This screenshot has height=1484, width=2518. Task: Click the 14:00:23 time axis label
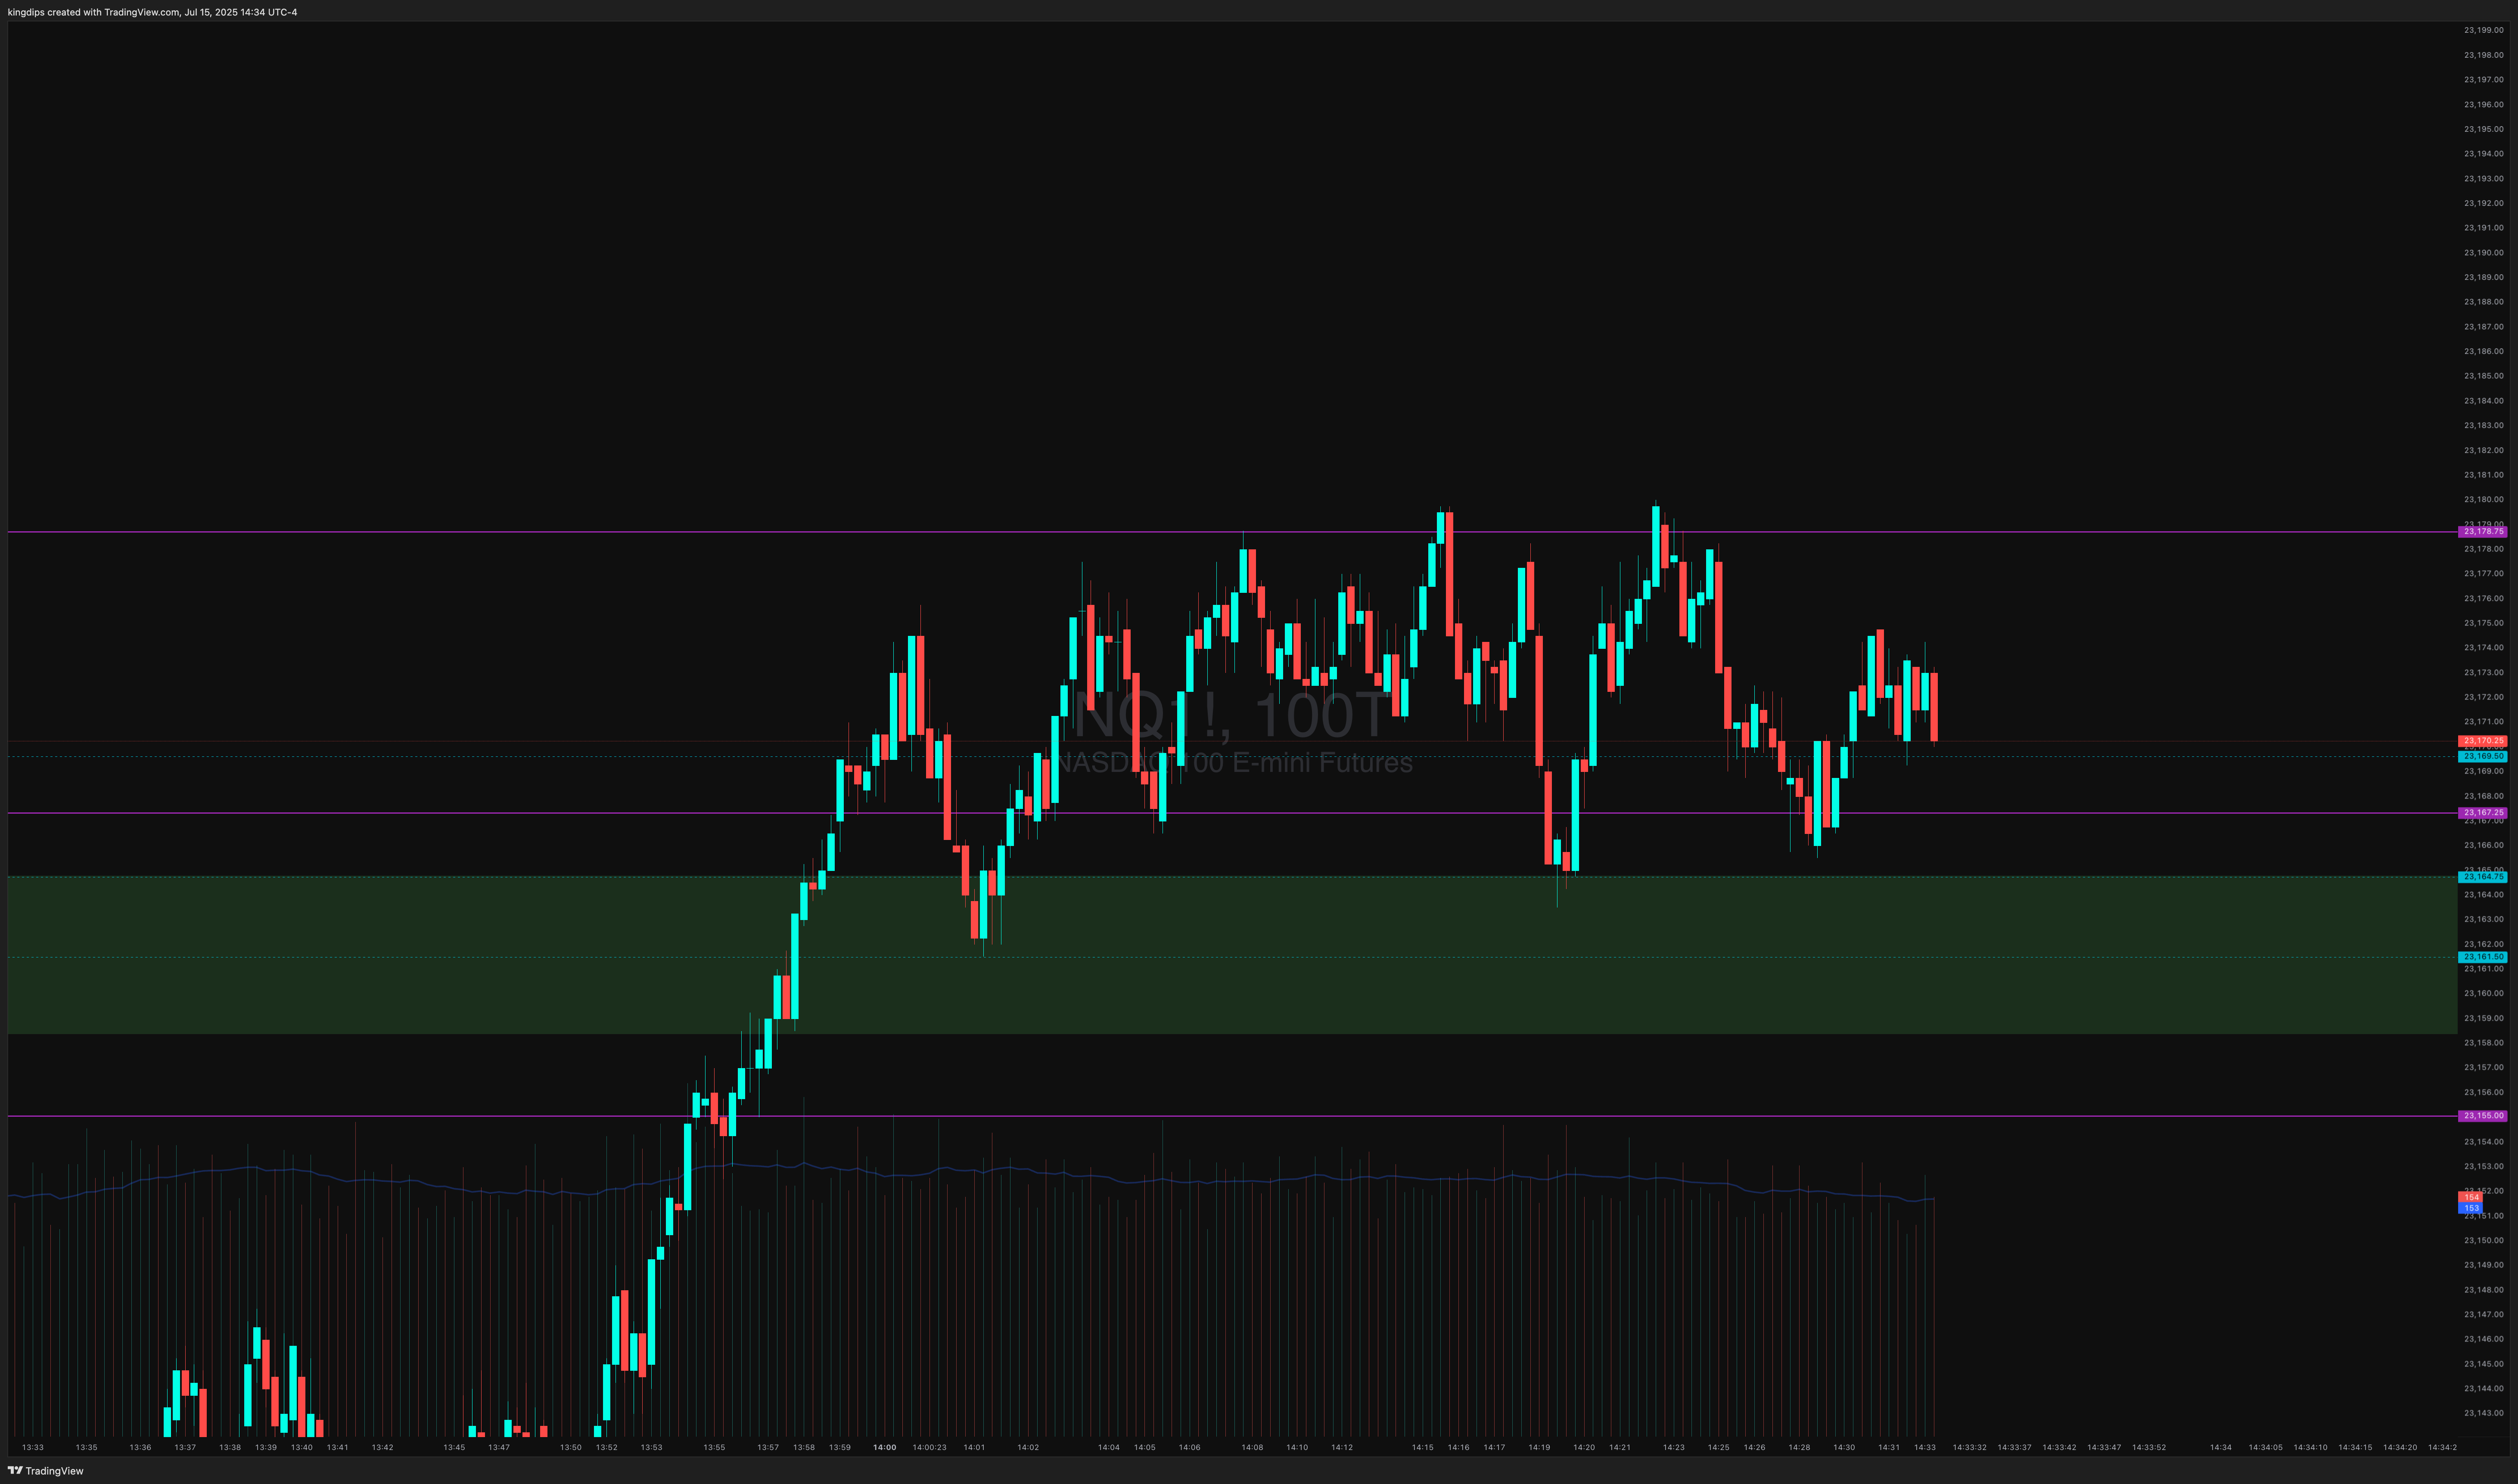929,1447
